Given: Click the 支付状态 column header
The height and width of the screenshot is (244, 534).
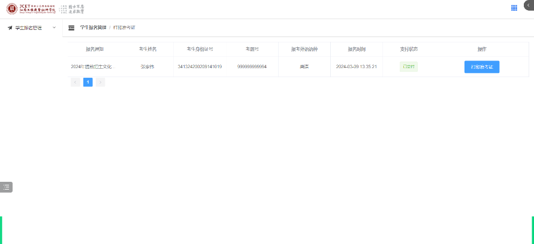Looking at the screenshot, I should pos(408,49).
